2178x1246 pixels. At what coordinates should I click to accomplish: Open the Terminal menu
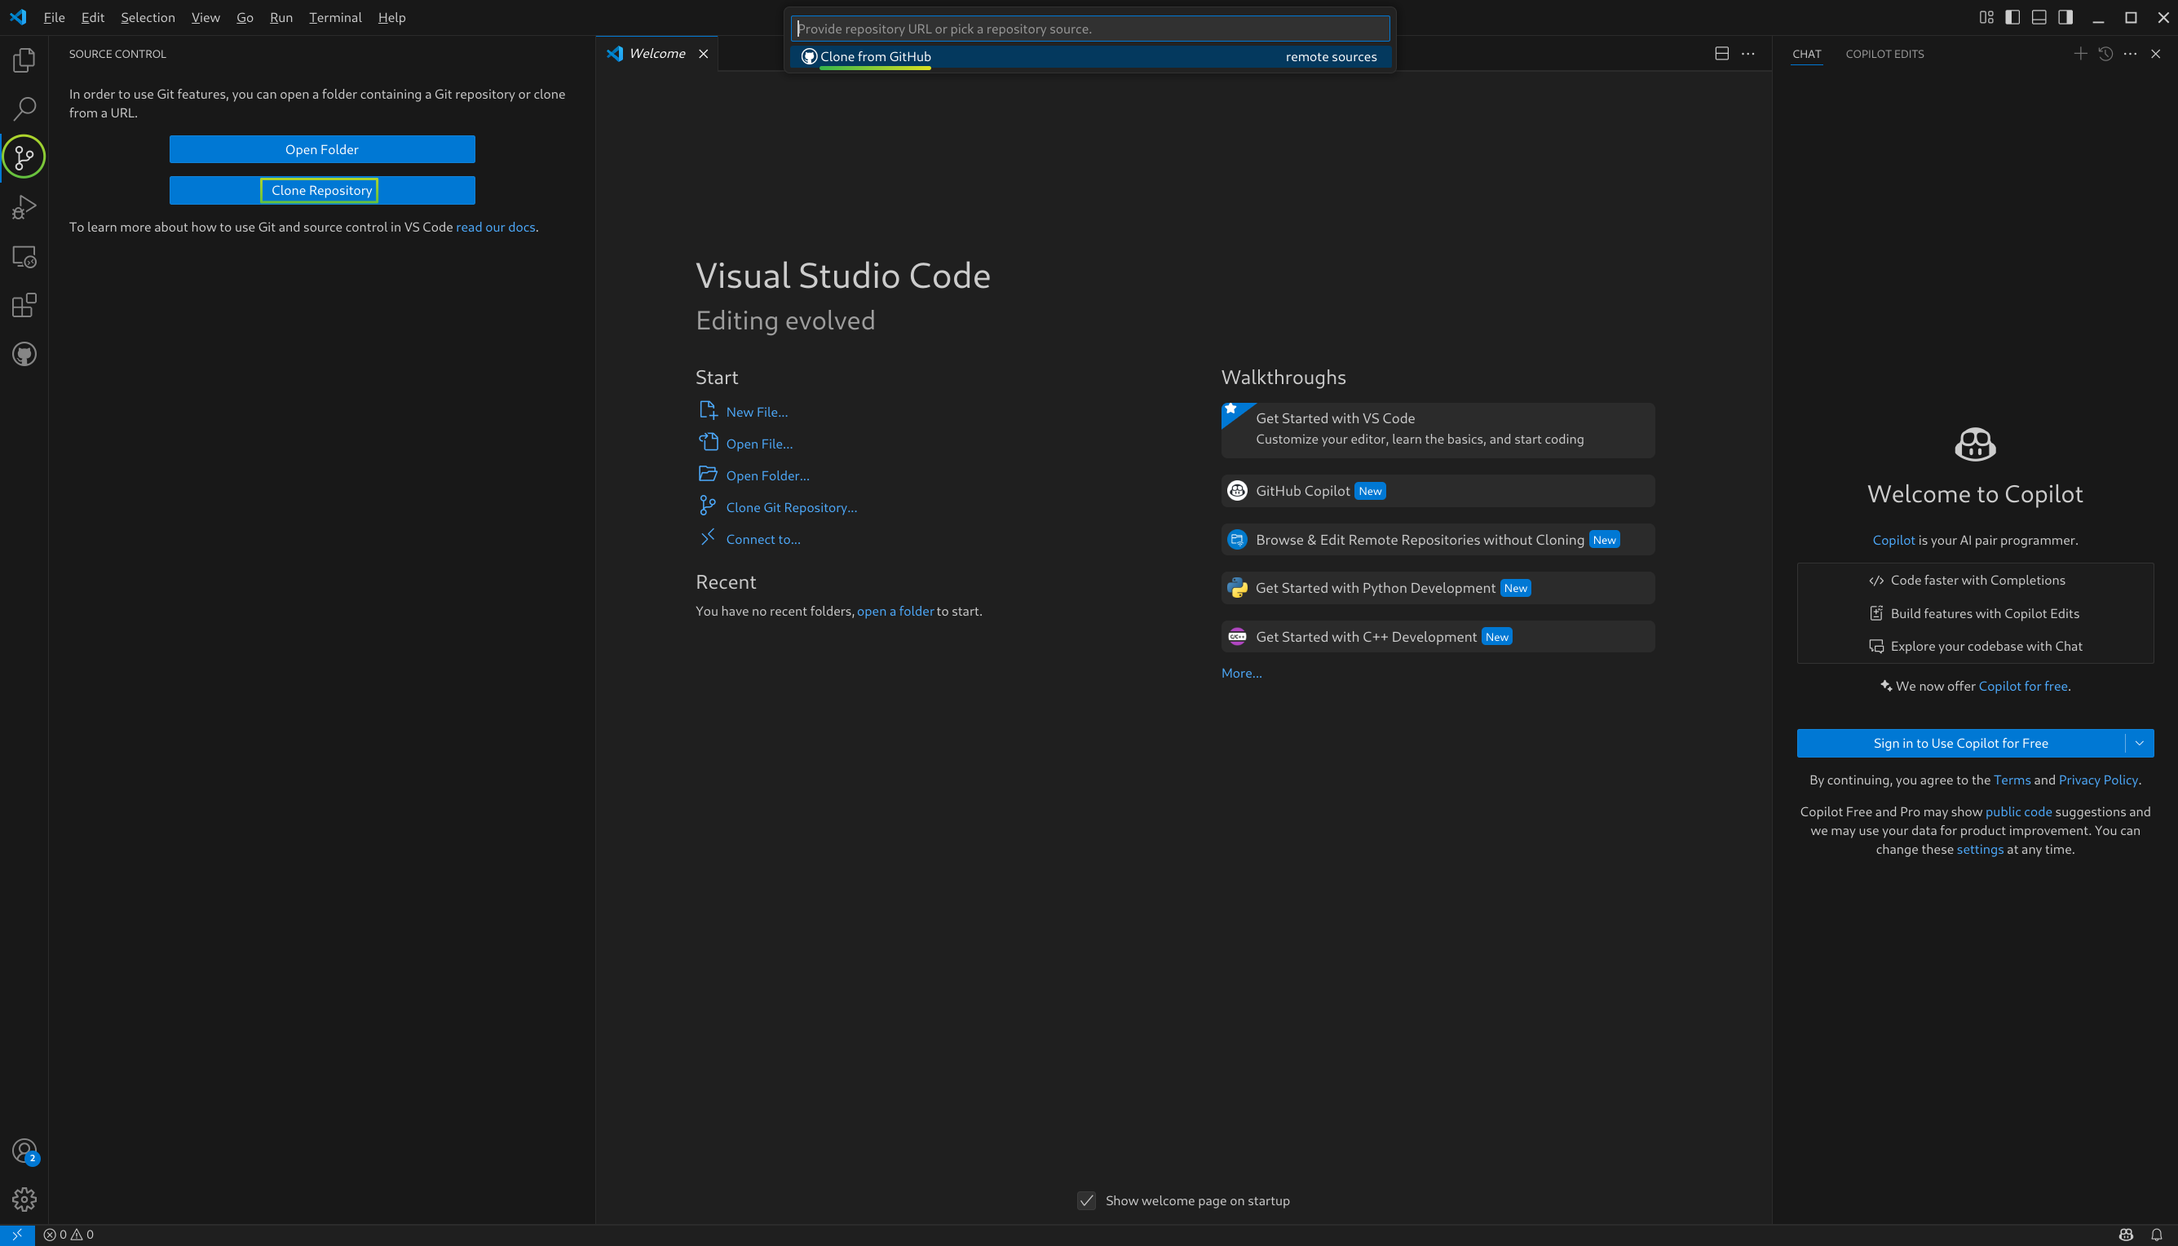pyautogui.click(x=335, y=17)
